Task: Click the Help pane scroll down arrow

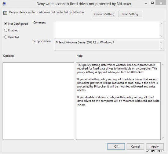Action: pyautogui.click(x=163, y=138)
